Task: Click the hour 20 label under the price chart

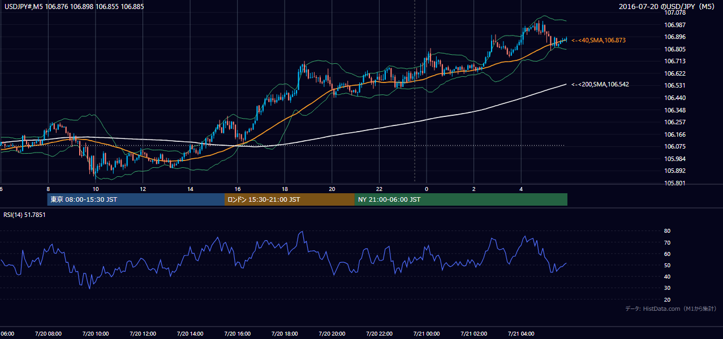Action: pyautogui.click(x=332, y=189)
